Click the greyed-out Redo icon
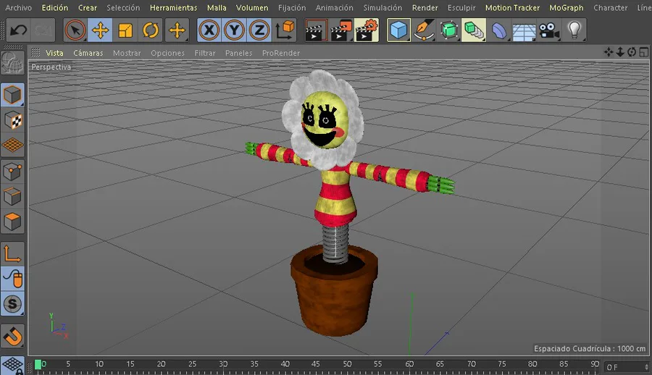This screenshot has width=652, height=375. 43,30
